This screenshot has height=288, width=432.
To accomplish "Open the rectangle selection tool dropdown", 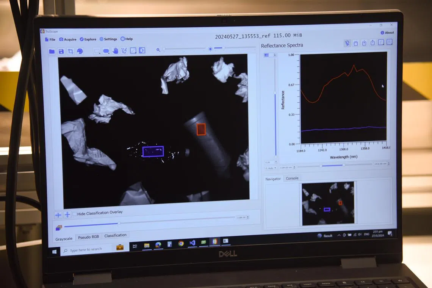I will coord(97,51).
